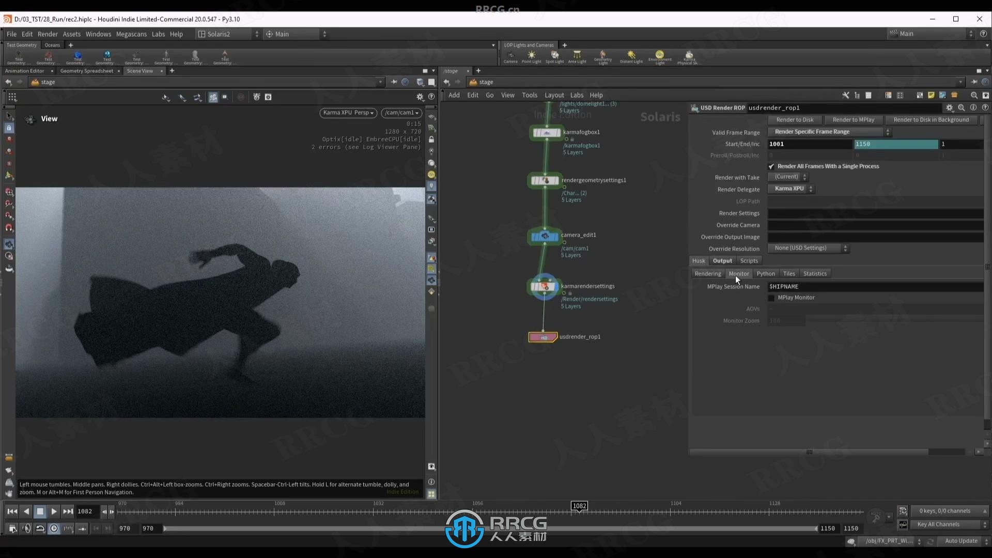Open the Megascans menu

[131, 34]
